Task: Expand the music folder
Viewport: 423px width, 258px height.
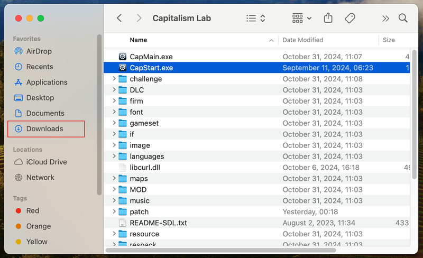Action: click(114, 200)
